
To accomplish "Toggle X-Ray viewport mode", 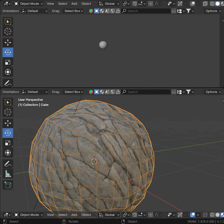I will click(x=205, y=3).
